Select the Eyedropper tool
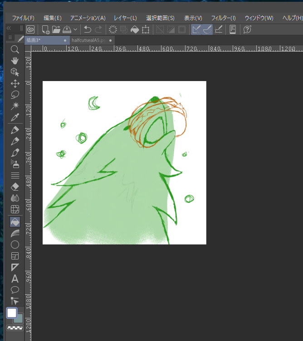This screenshot has width=303, height=341. click(15, 117)
